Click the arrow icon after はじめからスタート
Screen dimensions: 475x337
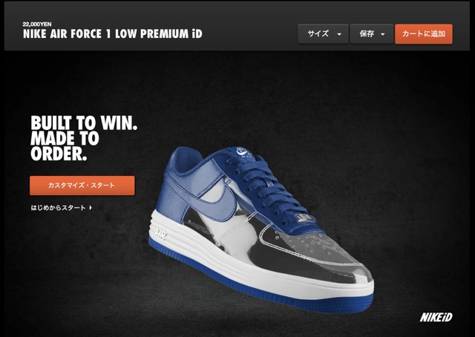(x=91, y=208)
